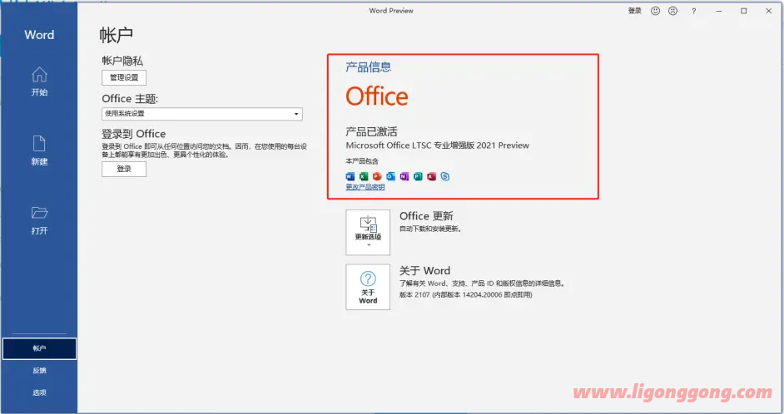Click the Office 更新 heading
Screen dimensions: 784x414
[426, 216]
